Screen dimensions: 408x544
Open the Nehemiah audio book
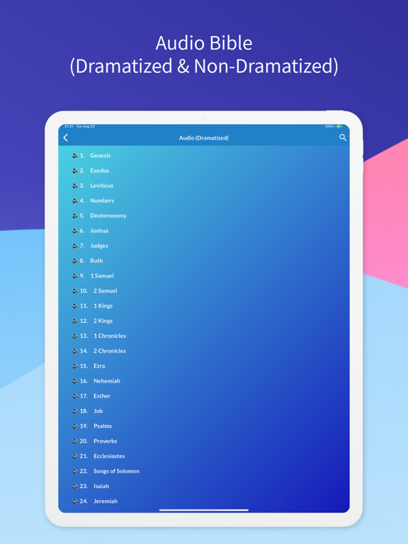pyautogui.click(x=107, y=381)
